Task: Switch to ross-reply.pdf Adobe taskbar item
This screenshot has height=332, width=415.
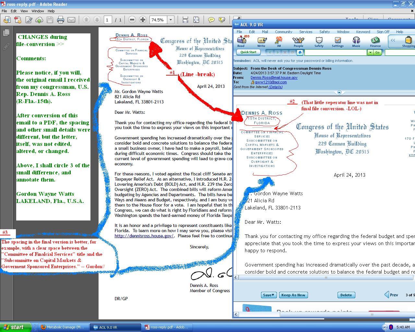Action: (167, 327)
